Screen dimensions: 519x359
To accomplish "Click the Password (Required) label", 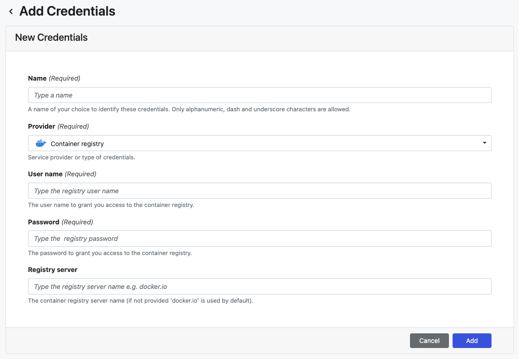I will coord(60,222).
